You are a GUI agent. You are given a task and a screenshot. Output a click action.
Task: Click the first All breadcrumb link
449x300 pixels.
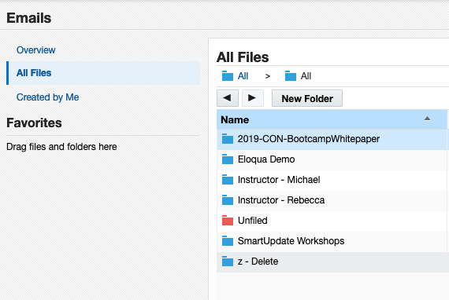click(x=243, y=76)
